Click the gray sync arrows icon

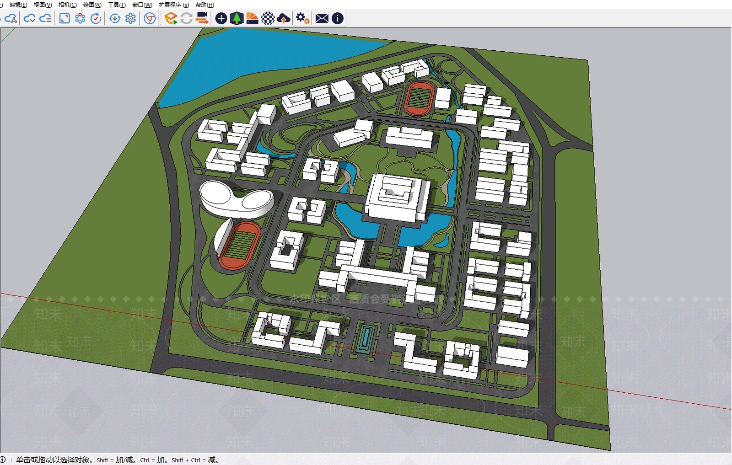[x=186, y=18]
